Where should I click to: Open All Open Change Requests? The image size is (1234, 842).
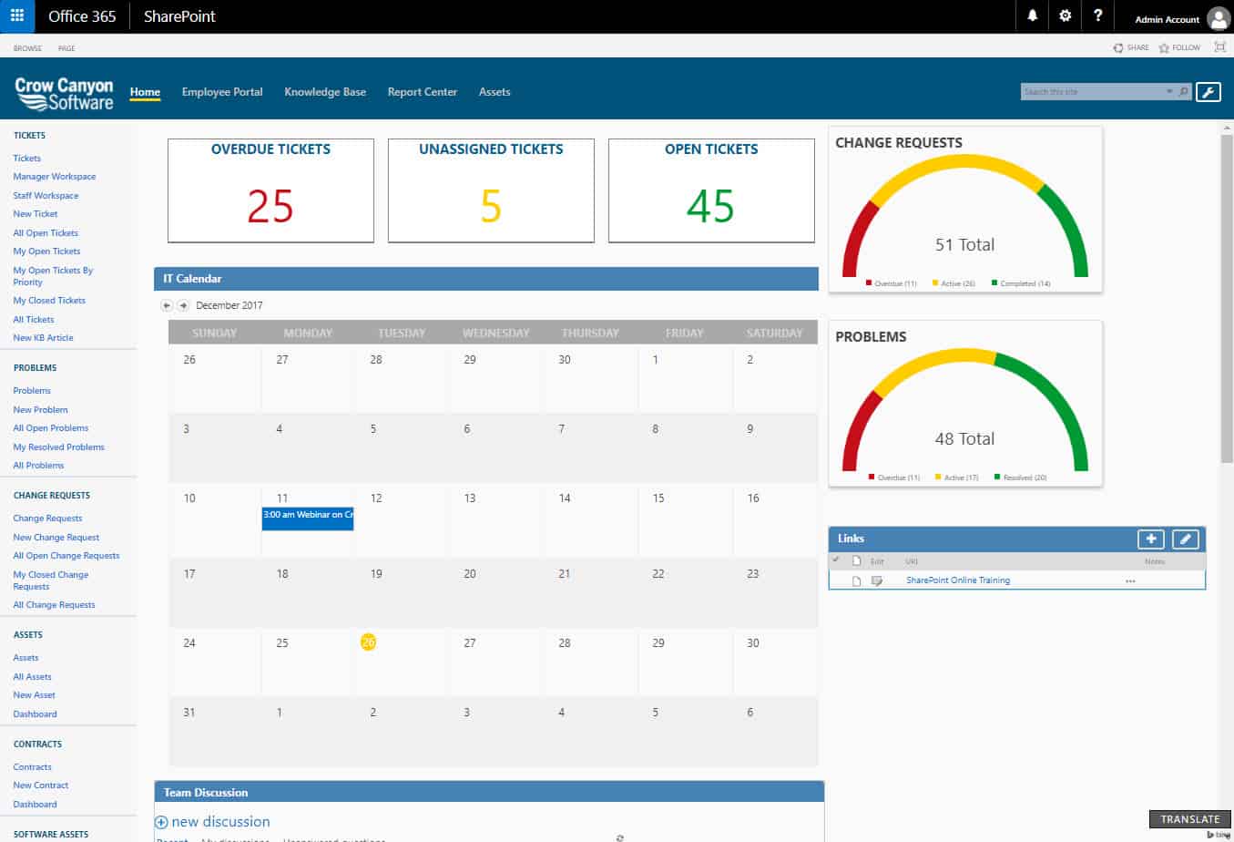coord(66,556)
